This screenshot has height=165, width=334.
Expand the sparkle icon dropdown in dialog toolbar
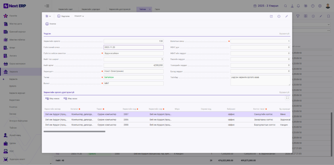(x=48, y=16)
